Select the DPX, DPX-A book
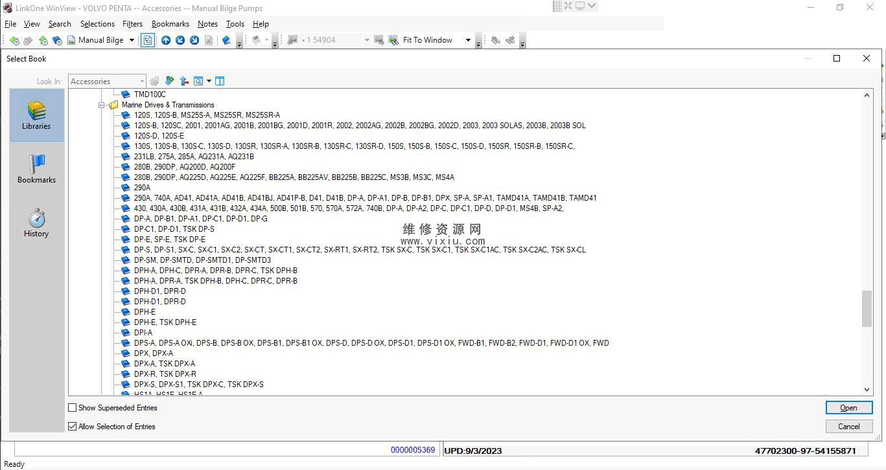886x470 pixels. pyautogui.click(x=154, y=353)
